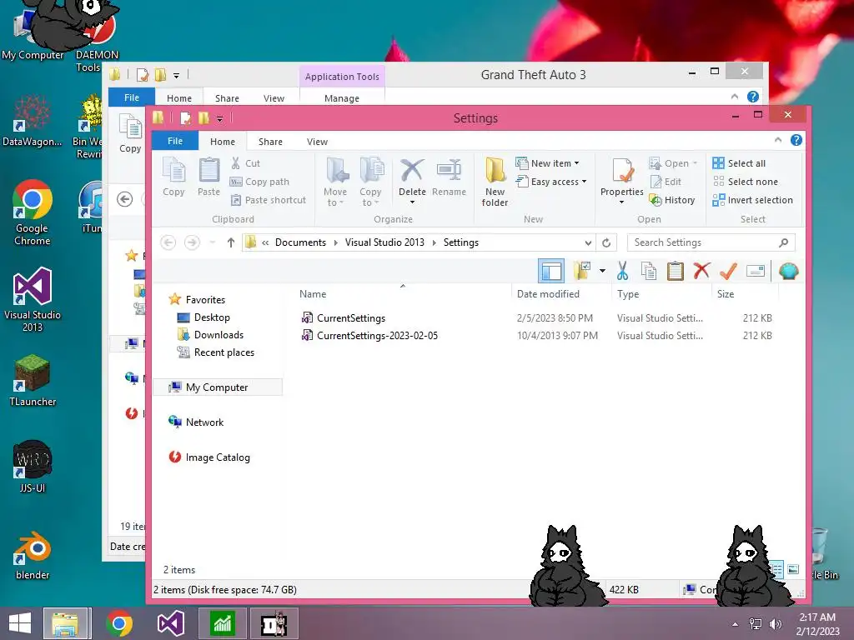854x640 pixels.
Task: Open the JJS-UI desktop shortcut
Action: click(x=33, y=467)
